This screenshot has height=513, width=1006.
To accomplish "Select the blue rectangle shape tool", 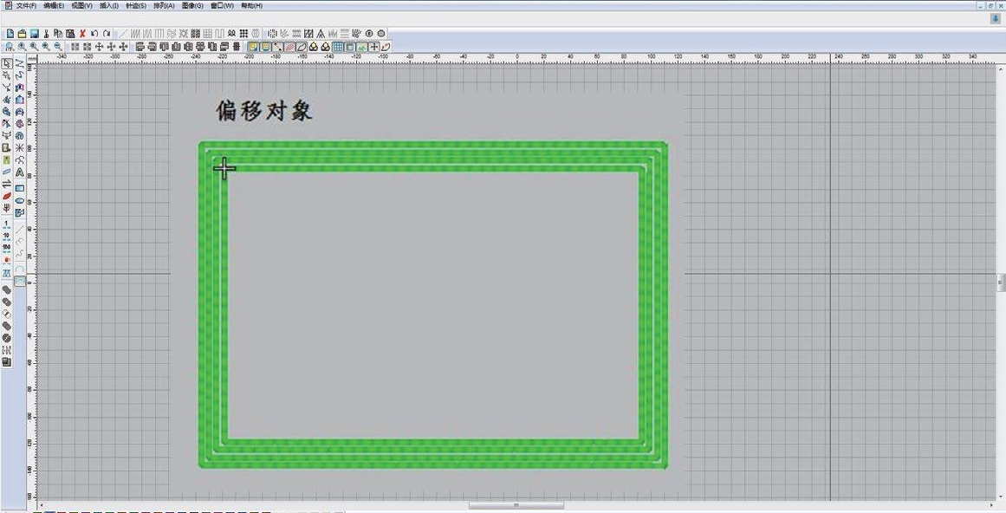I will pos(19,188).
